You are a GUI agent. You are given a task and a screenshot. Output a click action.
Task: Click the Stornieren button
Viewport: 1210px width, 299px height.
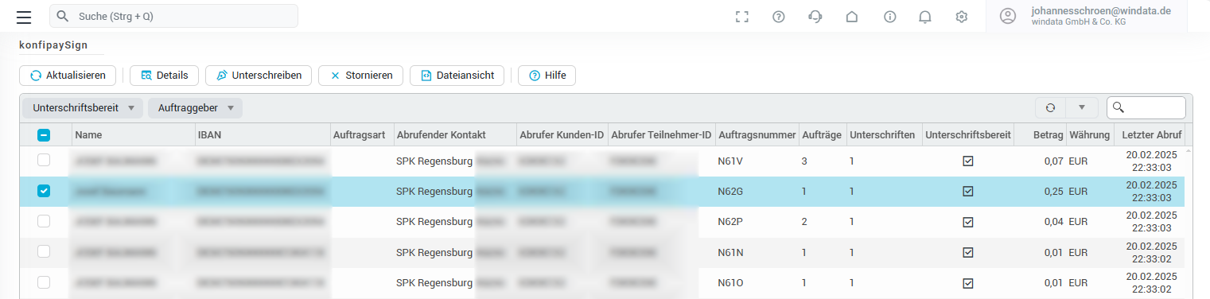pyautogui.click(x=360, y=76)
